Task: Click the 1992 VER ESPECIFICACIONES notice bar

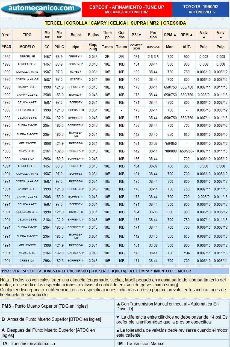Action: pos(115,271)
